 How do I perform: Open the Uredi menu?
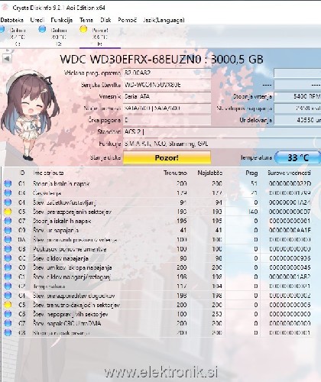(37, 20)
